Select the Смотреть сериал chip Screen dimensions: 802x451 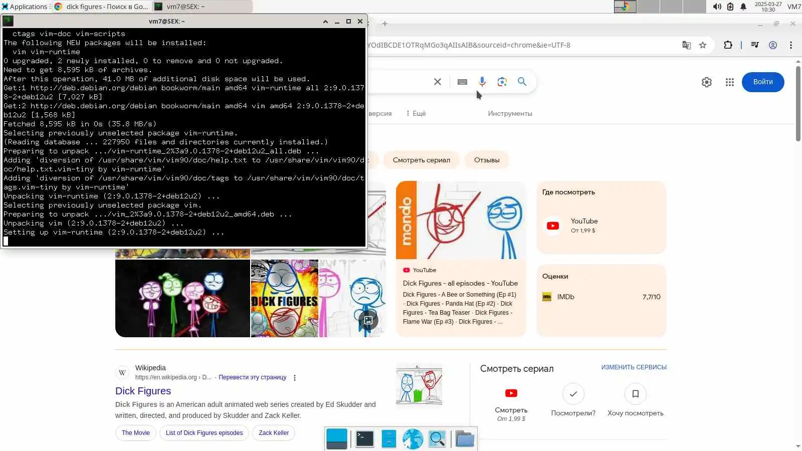pyautogui.click(x=422, y=160)
